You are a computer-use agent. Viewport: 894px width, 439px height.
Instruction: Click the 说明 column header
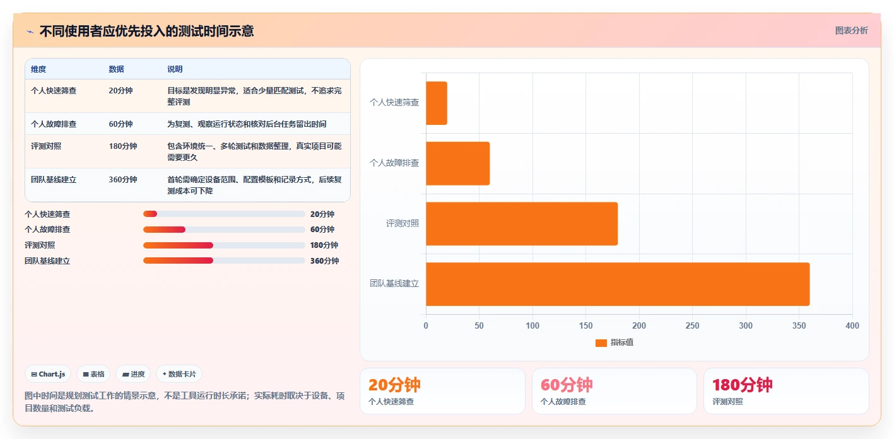(175, 69)
